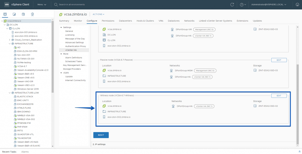Viewport: 302px width, 154px height.
Task: Click the resource pool icon beside INFRASTRUCTURE-LOW
Action: coord(13,93)
